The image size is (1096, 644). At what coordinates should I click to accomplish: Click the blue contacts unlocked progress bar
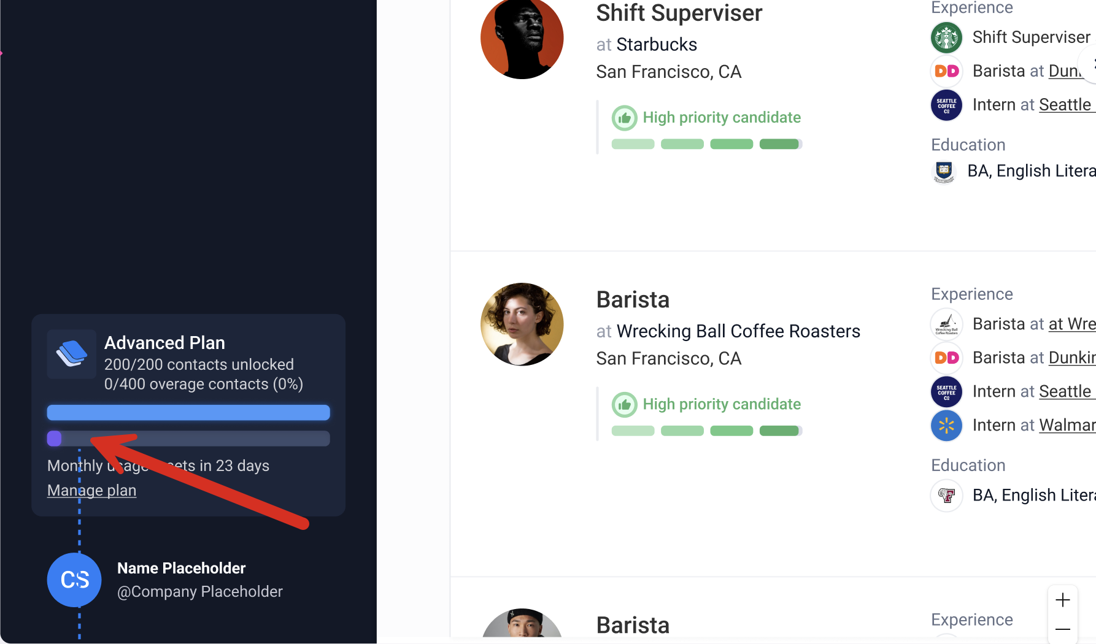(x=188, y=413)
